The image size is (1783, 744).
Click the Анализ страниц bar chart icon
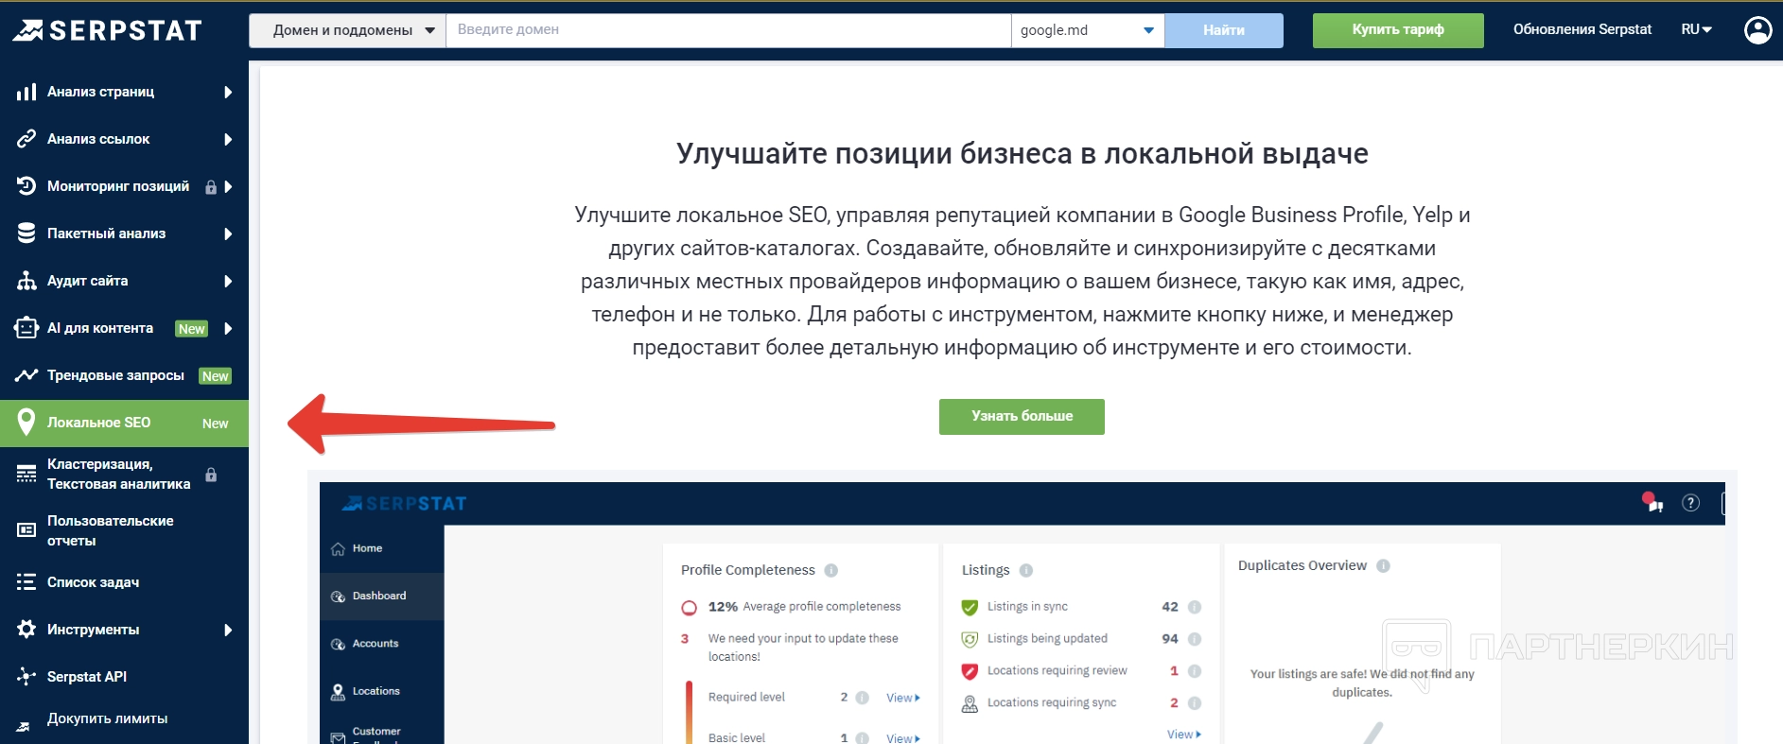pos(26,92)
